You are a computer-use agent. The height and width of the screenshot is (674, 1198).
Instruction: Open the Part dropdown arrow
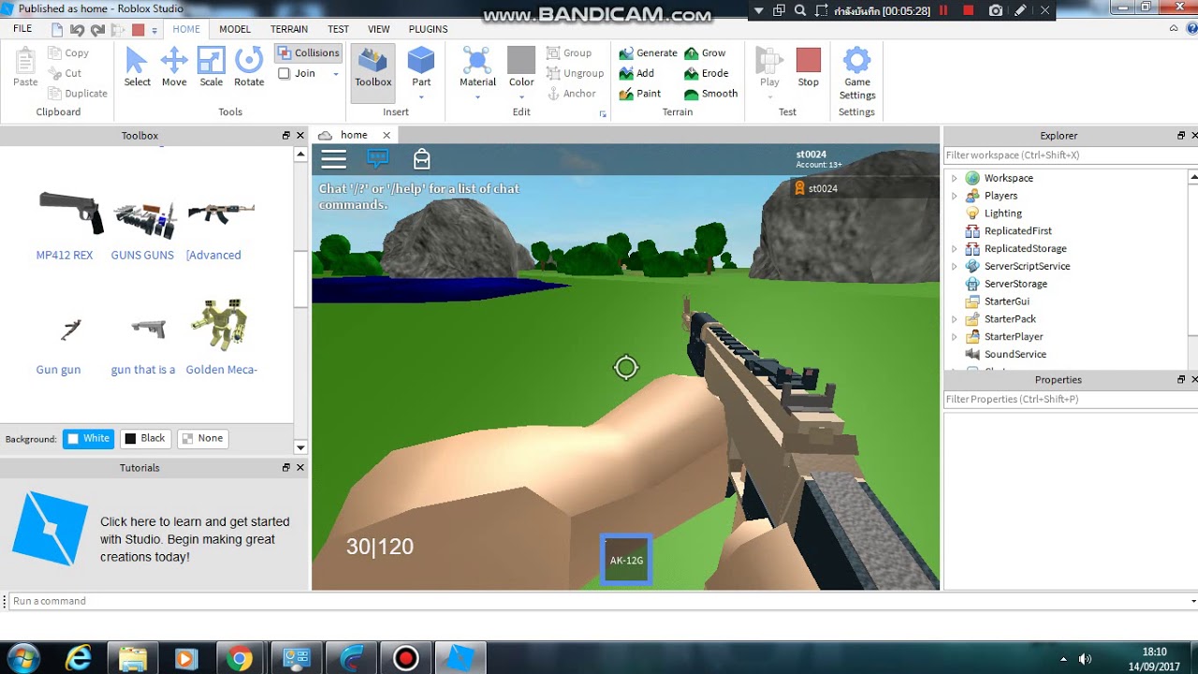[x=421, y=96]
